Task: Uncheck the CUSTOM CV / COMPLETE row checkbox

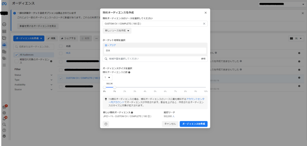Action: [61, 78]
